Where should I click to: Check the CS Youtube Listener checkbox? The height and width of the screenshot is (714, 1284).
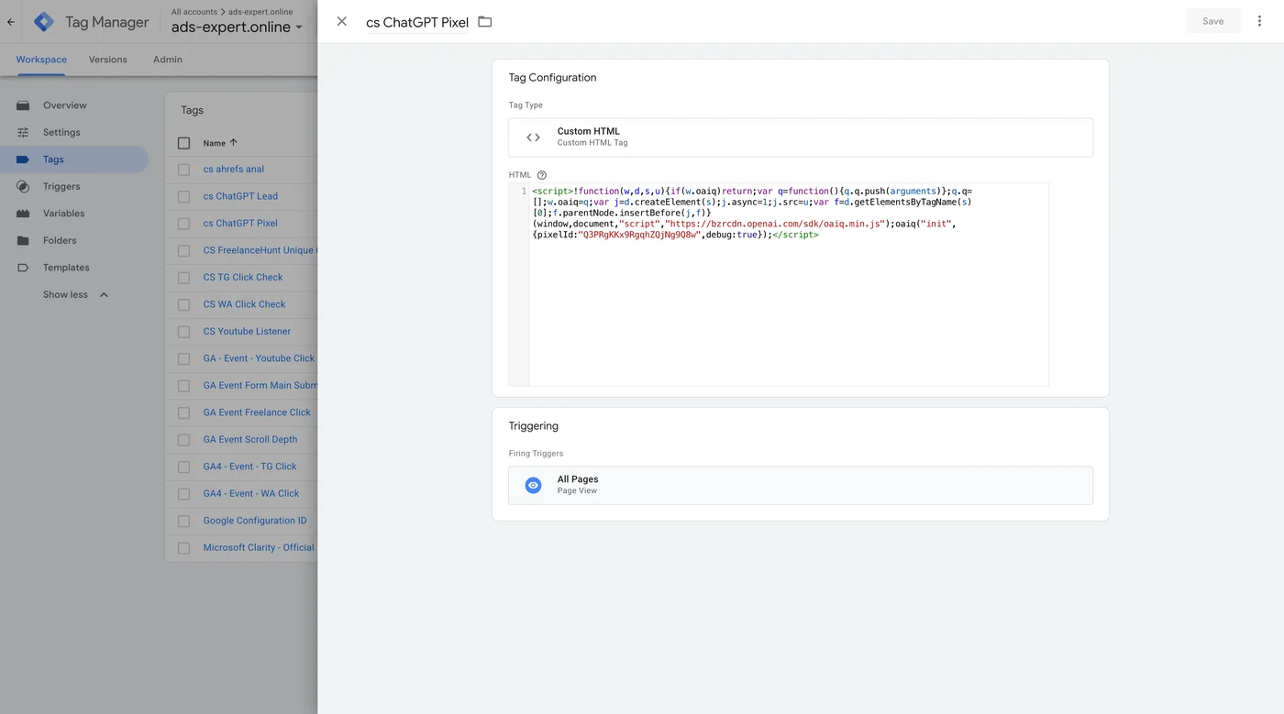pos(183,332)
